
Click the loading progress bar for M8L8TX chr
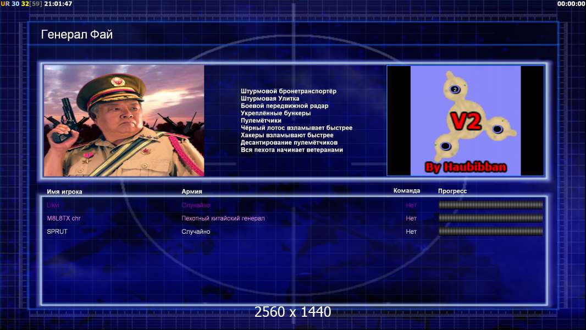[490, 218]
